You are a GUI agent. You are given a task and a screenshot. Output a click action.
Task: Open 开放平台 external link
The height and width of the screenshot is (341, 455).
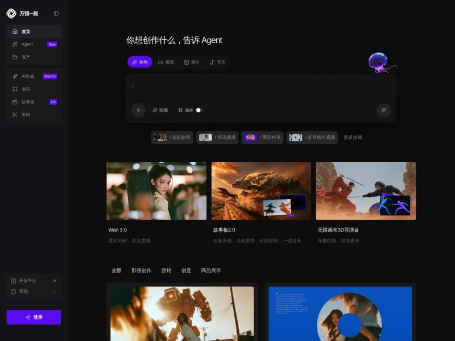(x=34, y=281)
